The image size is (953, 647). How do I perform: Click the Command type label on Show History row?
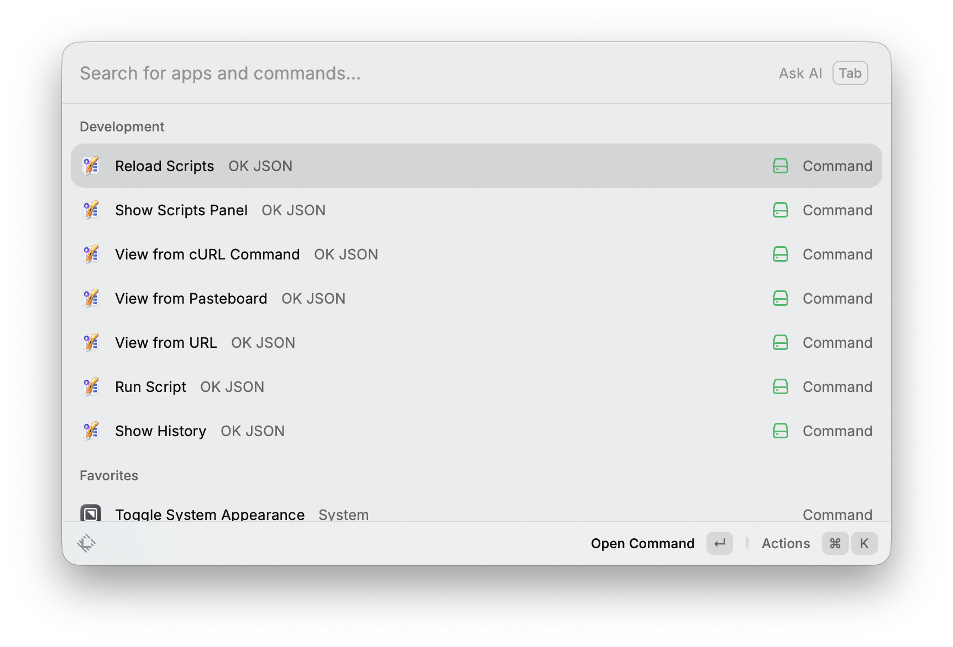coord(837,431)
